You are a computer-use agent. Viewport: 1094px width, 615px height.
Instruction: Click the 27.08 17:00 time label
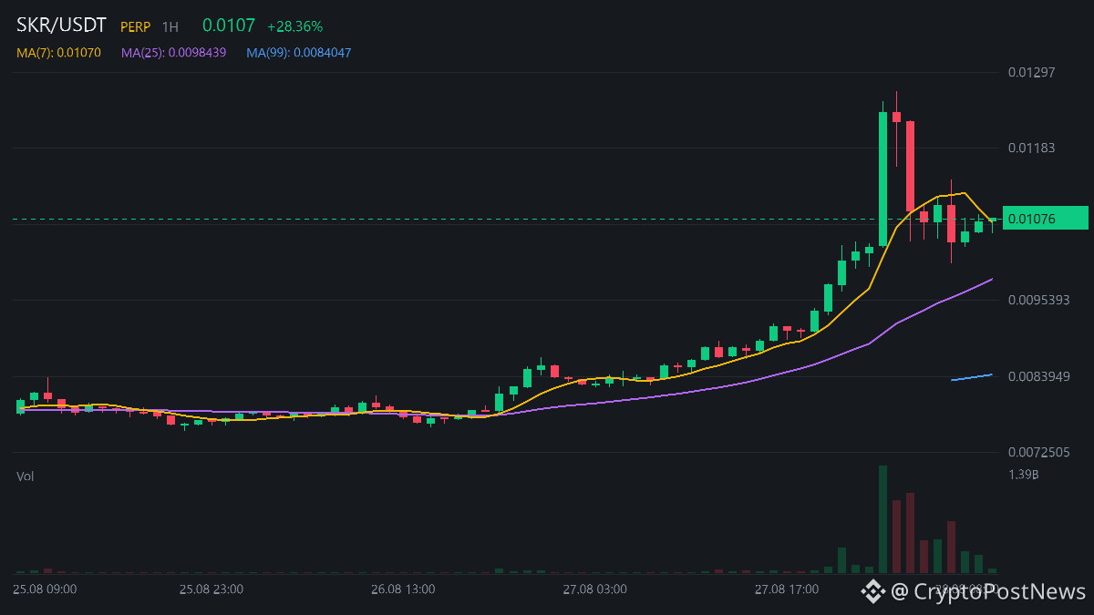[786, 589]
